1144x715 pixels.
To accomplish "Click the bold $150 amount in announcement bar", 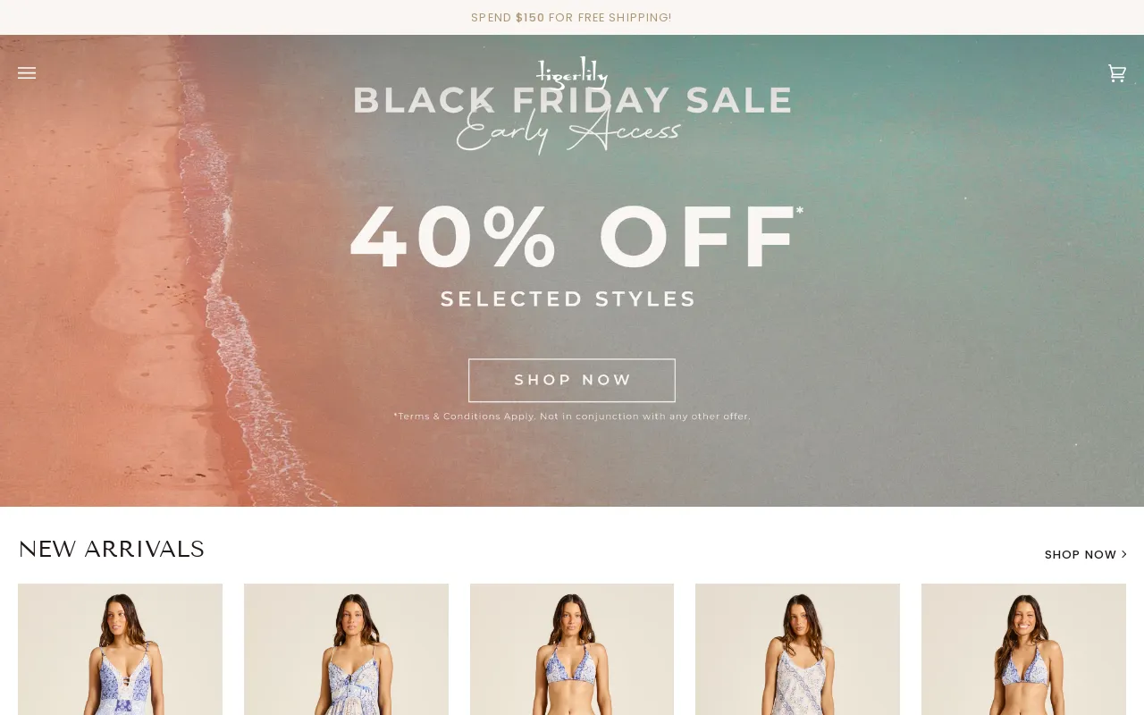I will pos(530,17).
